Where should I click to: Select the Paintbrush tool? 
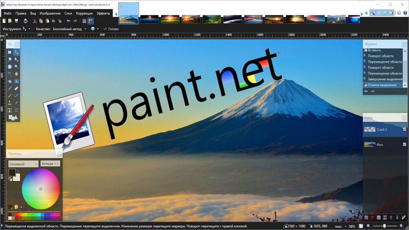pyautogui.click(x=10, y=88)
